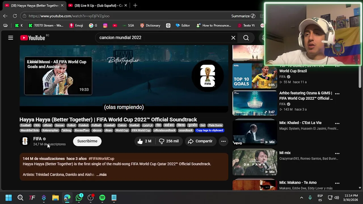Viewport: 363px width, 204px height.
Task: Open the TF app on taskbar
Action: tap(32, 197)
